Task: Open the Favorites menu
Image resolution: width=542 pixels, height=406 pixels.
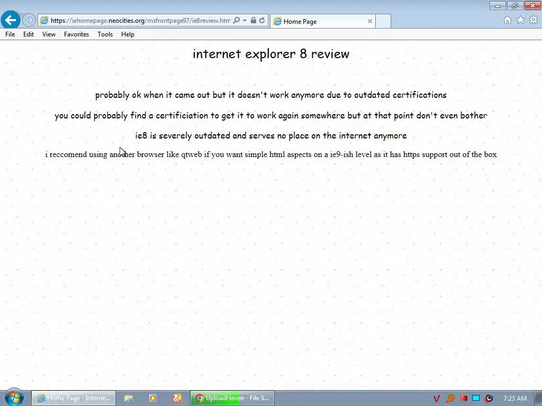Action: pos(76,34)
